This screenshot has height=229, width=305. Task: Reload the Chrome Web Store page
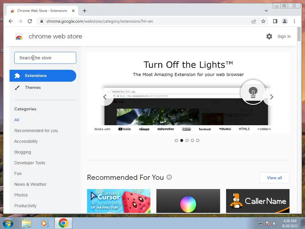click(30, 21)
